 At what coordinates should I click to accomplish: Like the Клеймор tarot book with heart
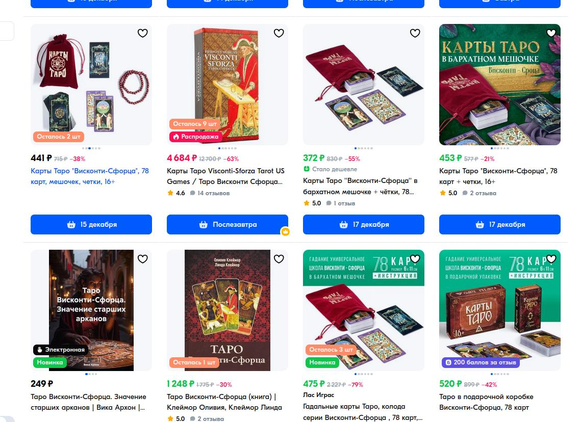coord(279,259)
